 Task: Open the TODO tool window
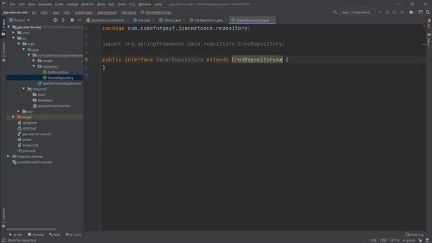point(74,235)
